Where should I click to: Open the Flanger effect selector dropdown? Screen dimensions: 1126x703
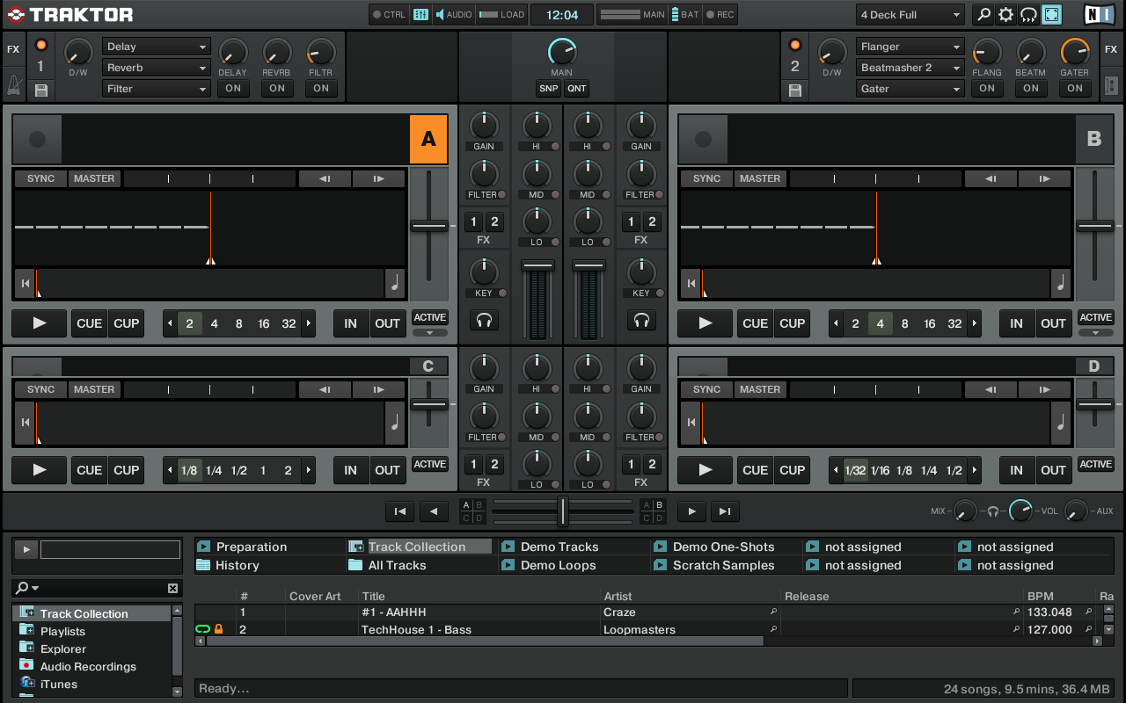pyautogui.click(x=910, y=47)
